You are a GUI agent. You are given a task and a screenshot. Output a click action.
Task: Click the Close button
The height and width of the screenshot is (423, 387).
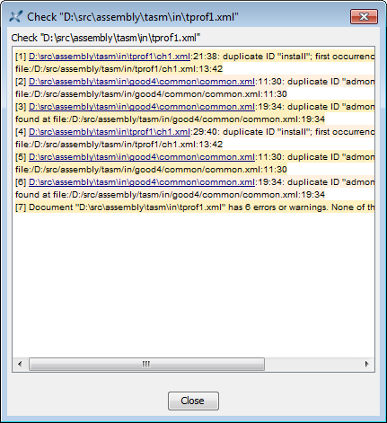pyautogui.click(x=193, y=401)
